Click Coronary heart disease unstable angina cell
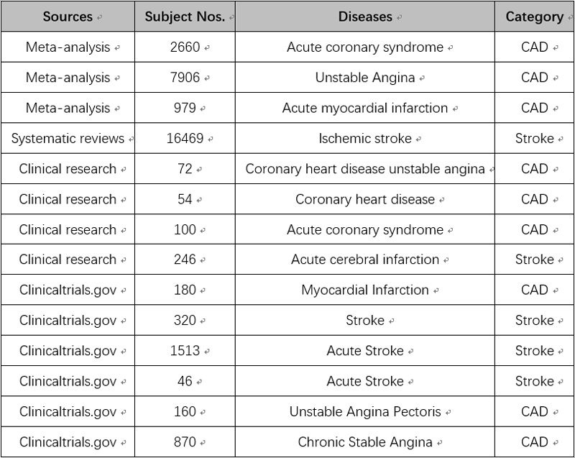575x458 pixels. tap(365, 169)
